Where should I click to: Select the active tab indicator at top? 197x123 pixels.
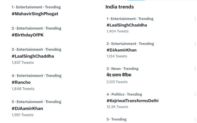pyautogui.click(x=136, y=0)
